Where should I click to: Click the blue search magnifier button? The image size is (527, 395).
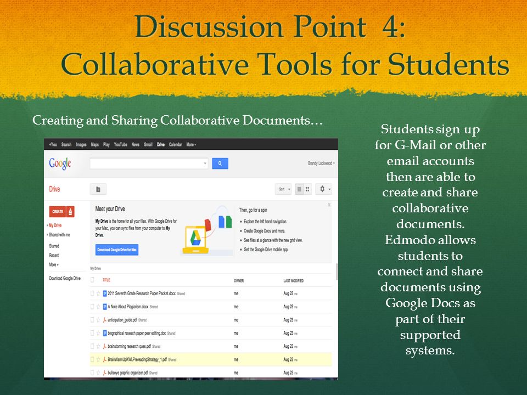pos(220,163)
